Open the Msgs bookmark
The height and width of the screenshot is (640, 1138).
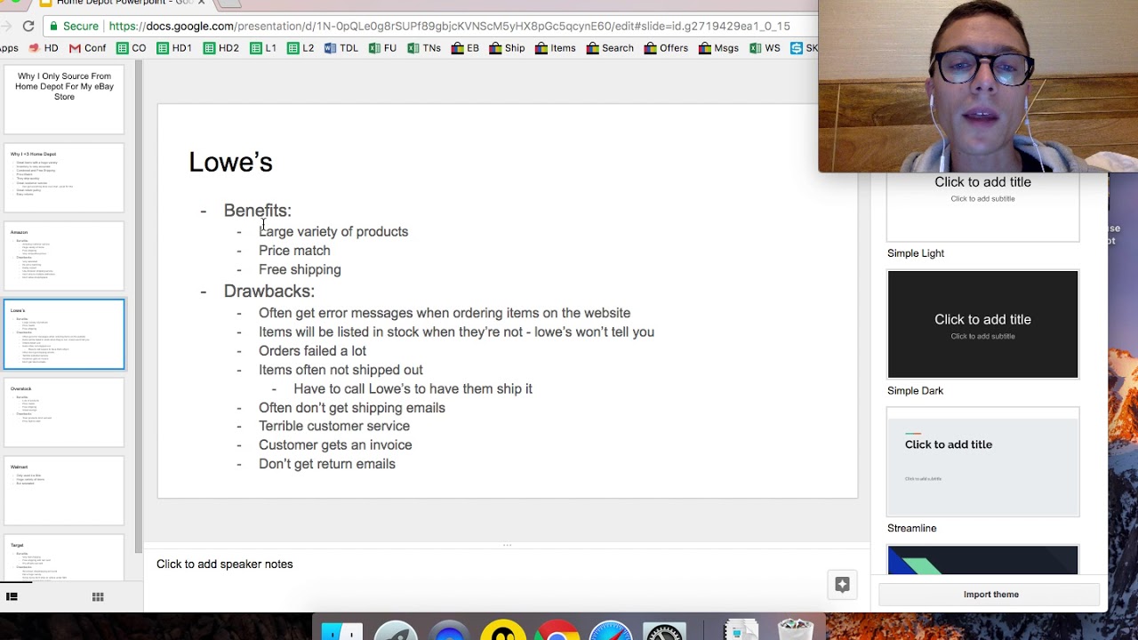coord(718,48)
